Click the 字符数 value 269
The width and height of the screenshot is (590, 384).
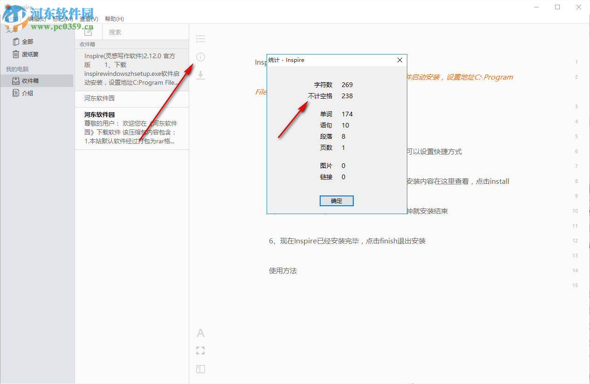click(347, 85)
